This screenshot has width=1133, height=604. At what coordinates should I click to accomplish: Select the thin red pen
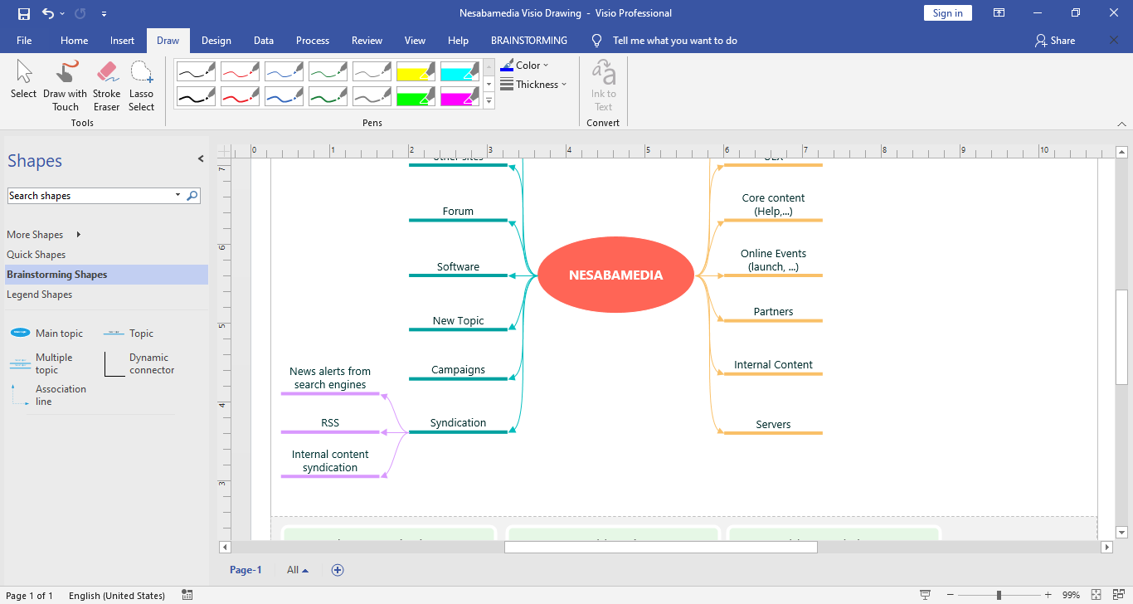pos(240,71)
